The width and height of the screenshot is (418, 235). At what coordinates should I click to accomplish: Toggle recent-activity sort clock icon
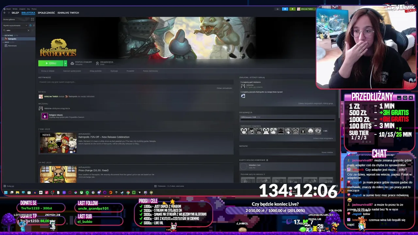tap(30, 25)
